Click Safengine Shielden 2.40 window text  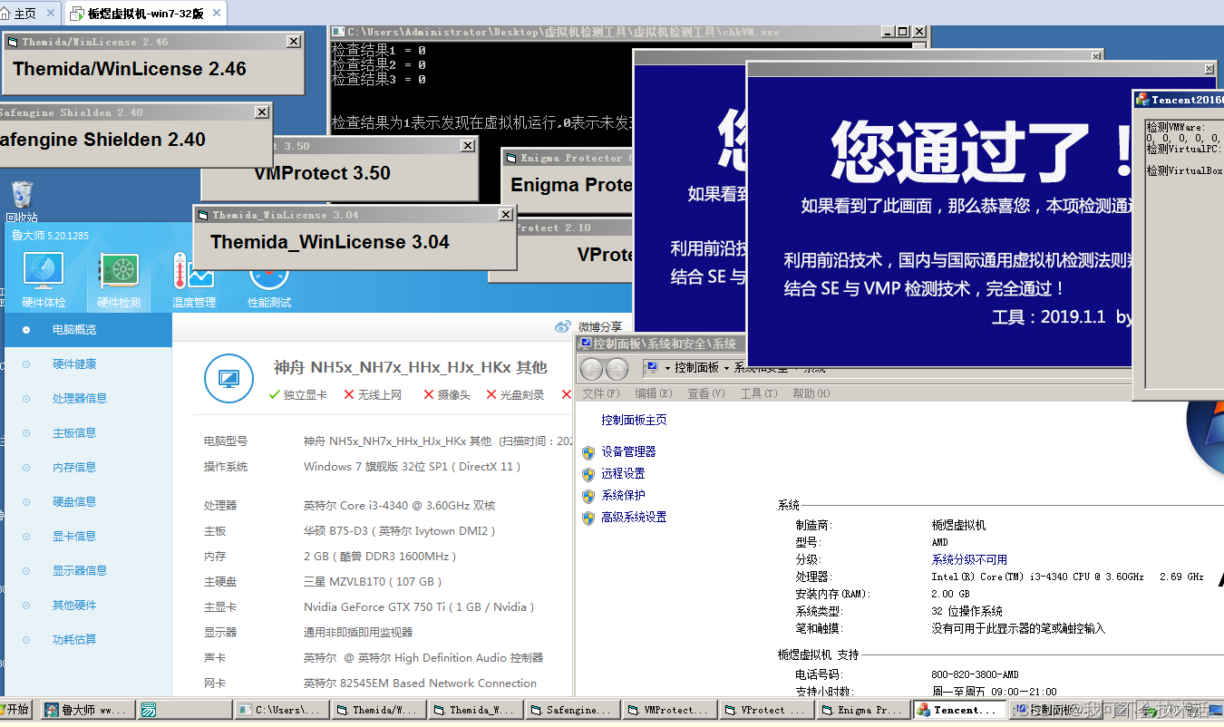tap(102, 140)
